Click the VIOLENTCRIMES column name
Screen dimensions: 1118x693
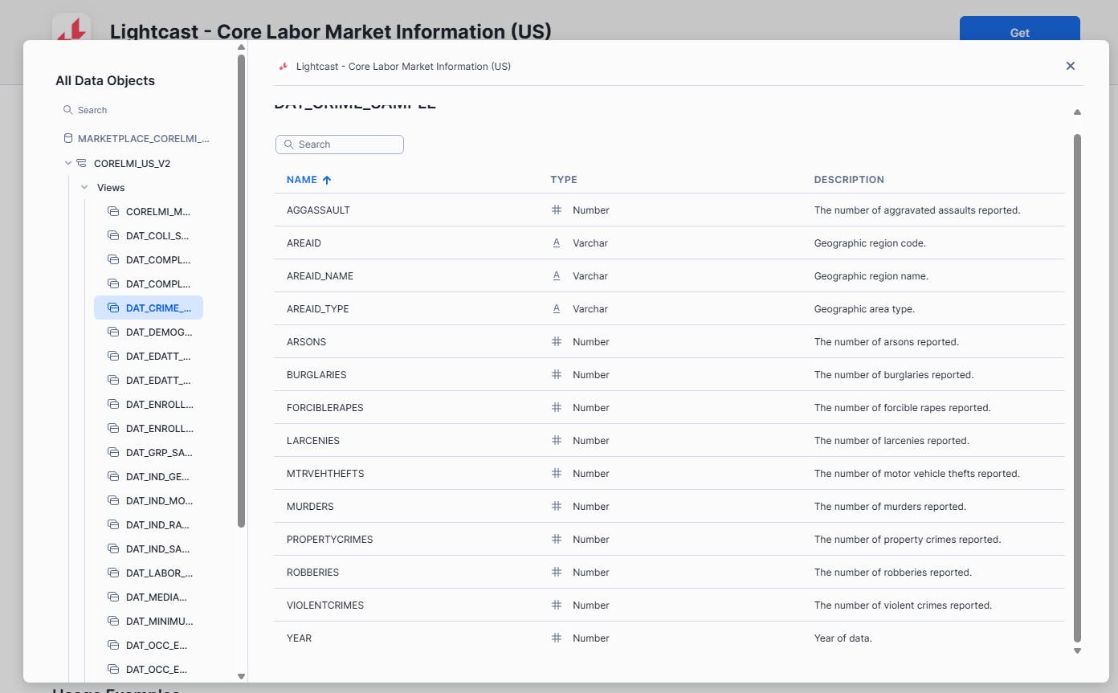coord(325,605)
